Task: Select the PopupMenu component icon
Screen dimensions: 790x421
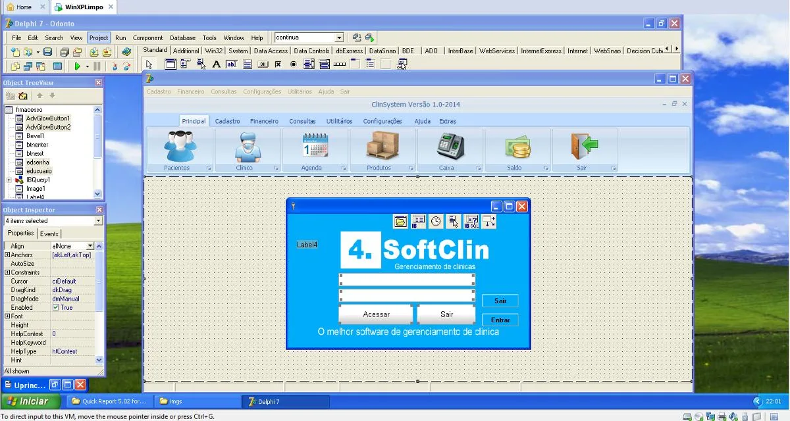Action: 201,64
